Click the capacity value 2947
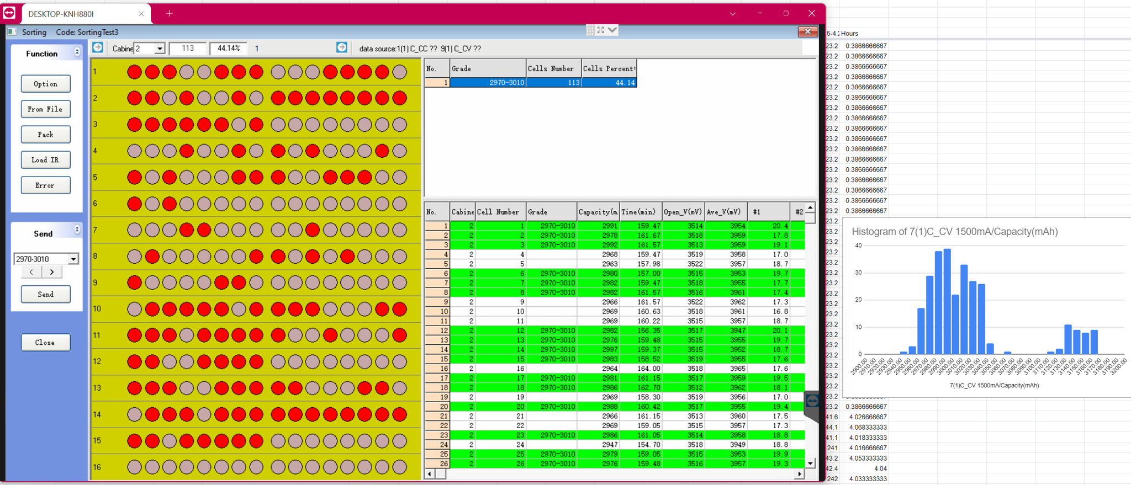Viewport: 1131px width, 485px height. point(598,445)
